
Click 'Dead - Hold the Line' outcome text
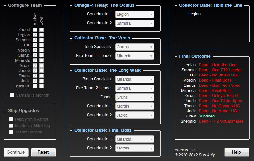pos(217,65)
